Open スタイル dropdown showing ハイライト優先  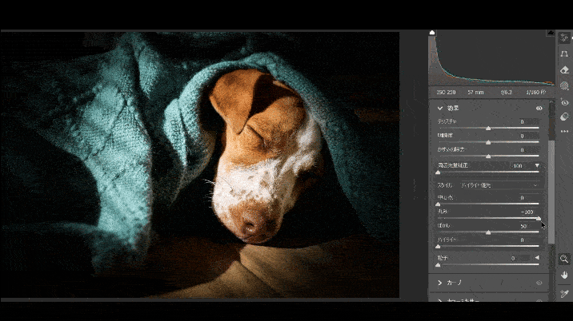coord(499,185)
